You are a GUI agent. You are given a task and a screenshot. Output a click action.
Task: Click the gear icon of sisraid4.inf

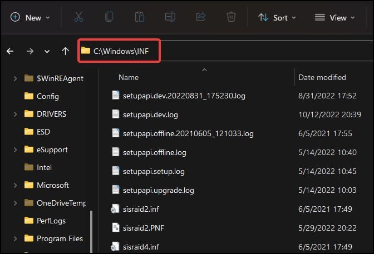115,247
